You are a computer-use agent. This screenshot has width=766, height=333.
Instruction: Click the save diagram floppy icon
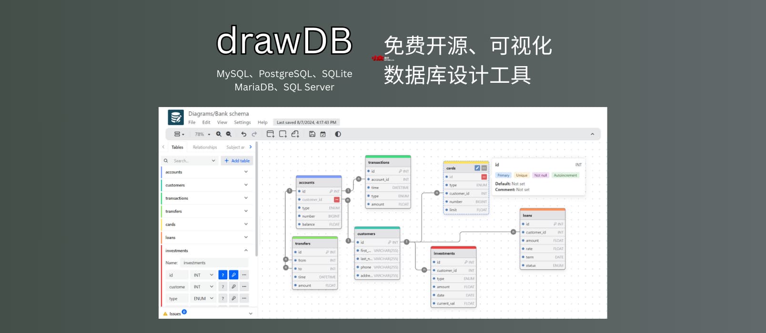pos(312,134)
